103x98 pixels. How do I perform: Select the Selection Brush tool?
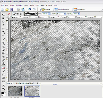pos(3,39)
